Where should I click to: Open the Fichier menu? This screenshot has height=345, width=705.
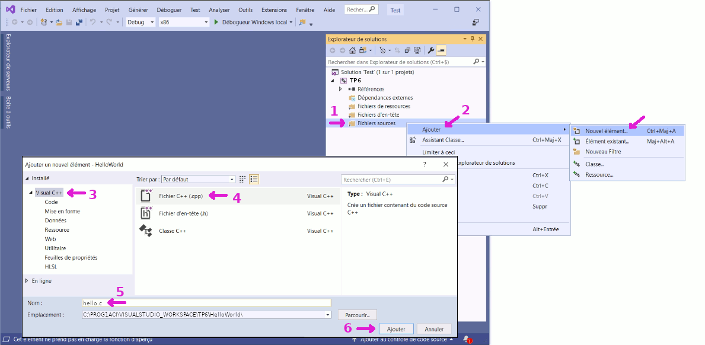pyautogui.click(x=29, y=9)
